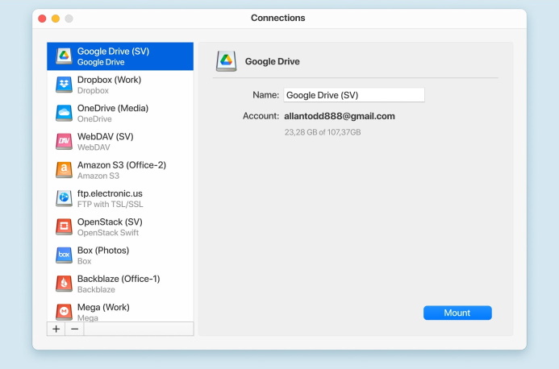Click the OpenStack Swift subtitle
Image resolution: width=559 pixels, height=369 pixels.
[108, 233]
